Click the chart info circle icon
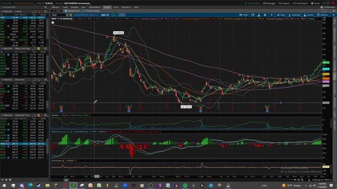Image resolution: width=337 pixels, height=189 pixels. coord(53,23)
